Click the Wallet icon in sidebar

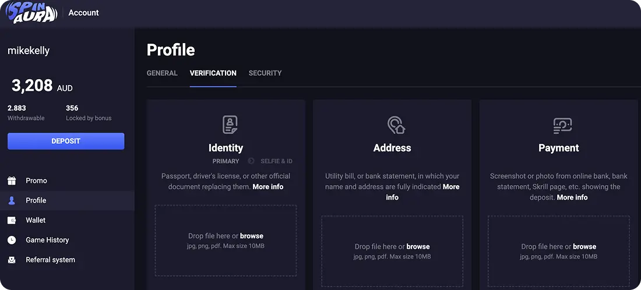[12, 220]
